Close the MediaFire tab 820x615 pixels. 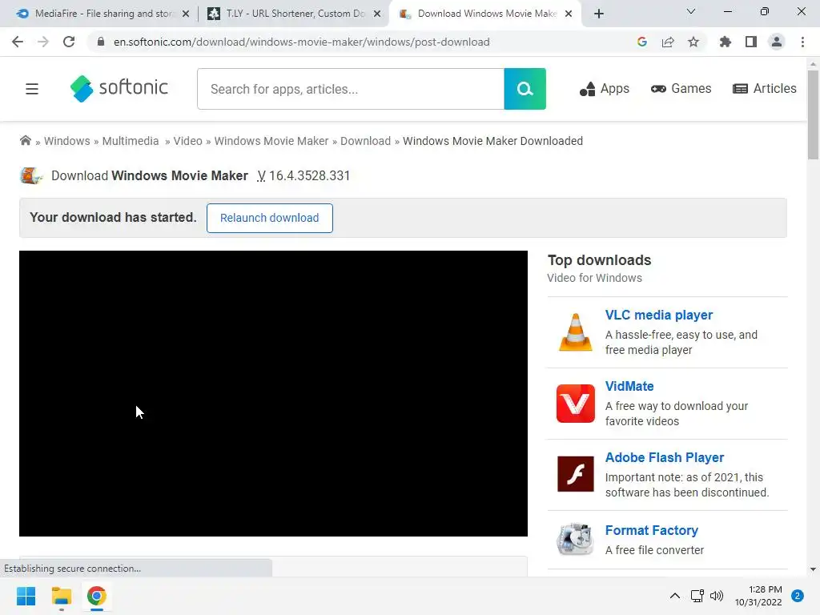186,14
